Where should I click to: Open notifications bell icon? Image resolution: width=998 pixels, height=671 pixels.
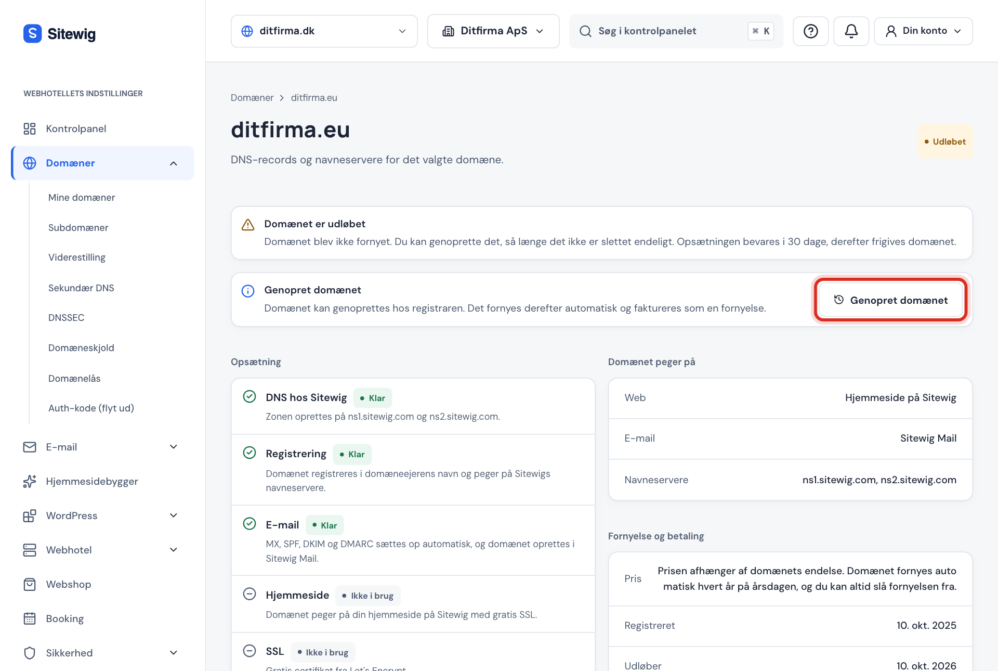pyautogui.click(x=851, y=31)
